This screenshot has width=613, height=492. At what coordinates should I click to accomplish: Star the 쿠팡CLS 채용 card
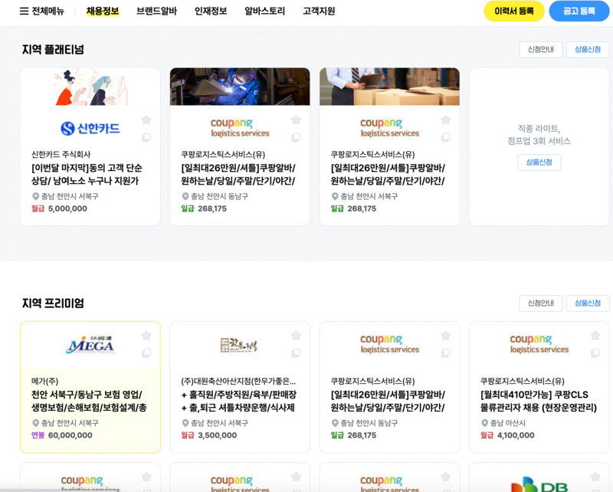[x=595, y=335]
